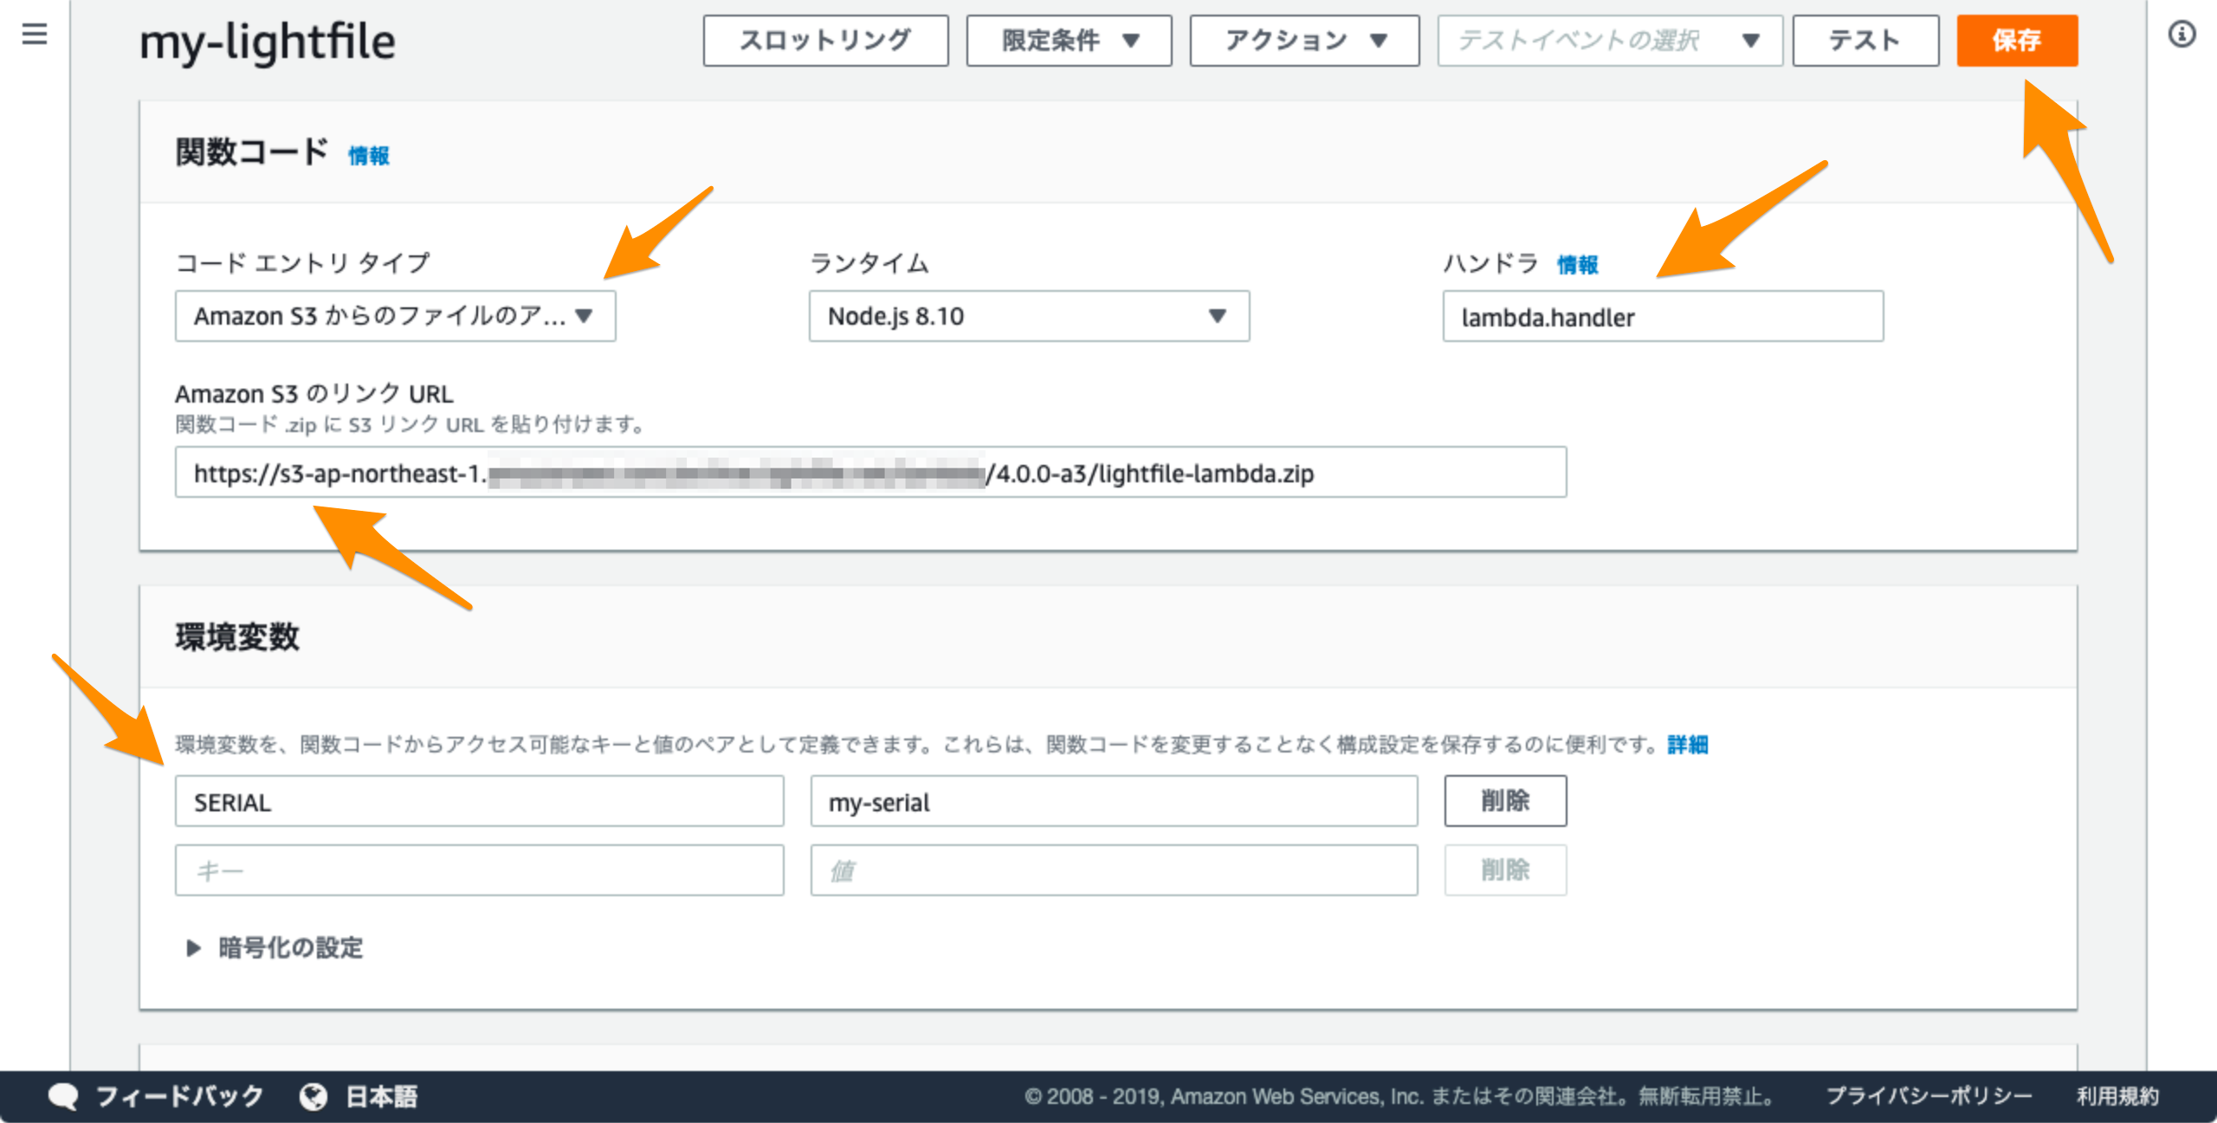This screenshot has height=1123, width=2217.
Task: Open the code entry type dropdown
Action: point(395,316)
